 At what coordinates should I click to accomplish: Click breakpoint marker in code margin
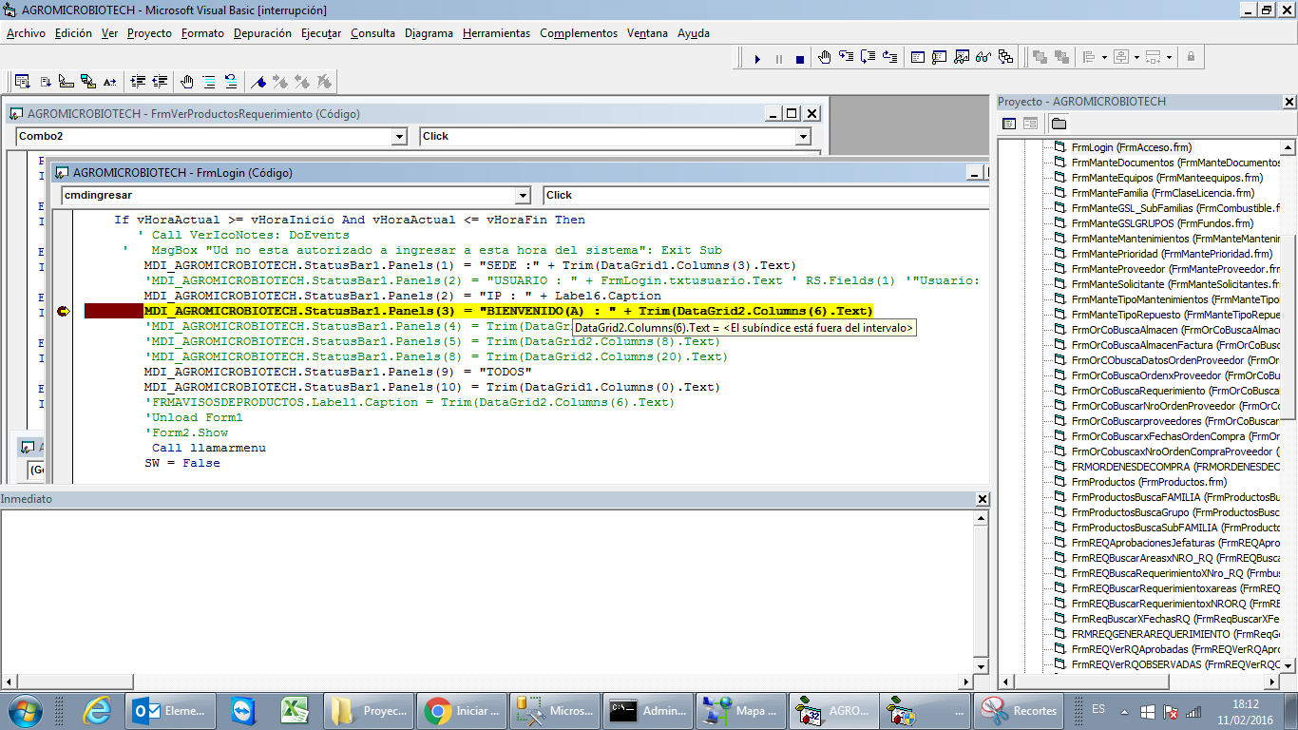pyautogui.click(x=64, y=311)
